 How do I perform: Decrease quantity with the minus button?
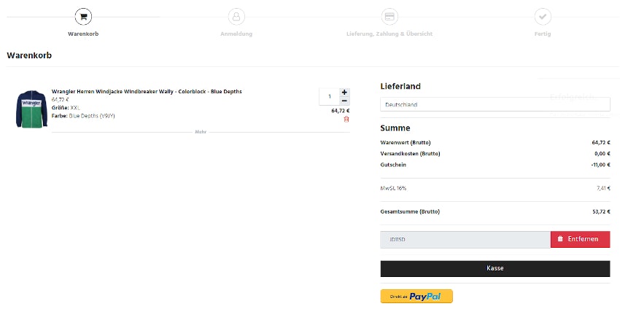coord(344,101)
